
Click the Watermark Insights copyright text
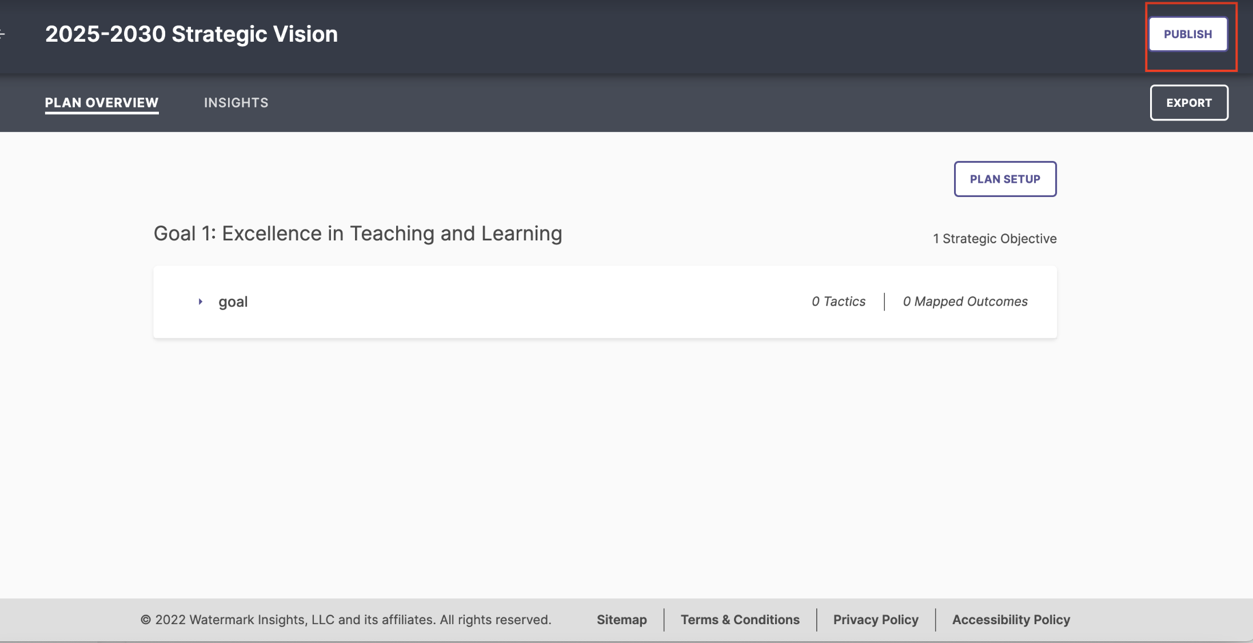[x=346, y=620]
